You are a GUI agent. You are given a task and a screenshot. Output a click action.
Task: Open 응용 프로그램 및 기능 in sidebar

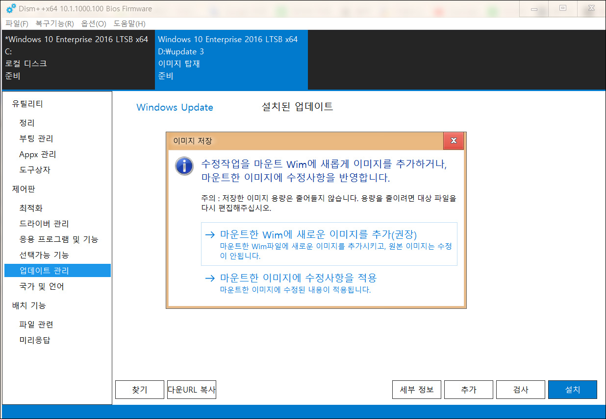point(59,239)
